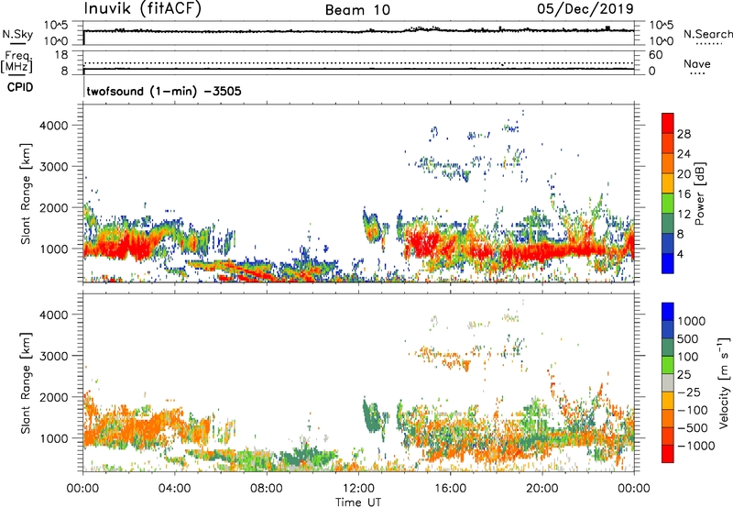Click the 'N.Search' legend label
The height and width of the screenshot is (508, 733).
tap(707, 34)
